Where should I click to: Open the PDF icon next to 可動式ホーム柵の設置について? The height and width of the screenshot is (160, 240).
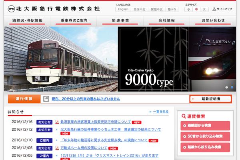coord(57,148)
